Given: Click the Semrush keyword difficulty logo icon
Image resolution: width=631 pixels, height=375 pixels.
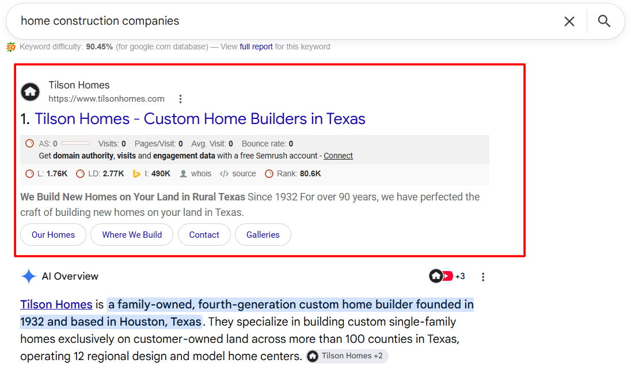Looking at the screenshot, I should click(x=11, y=47).
